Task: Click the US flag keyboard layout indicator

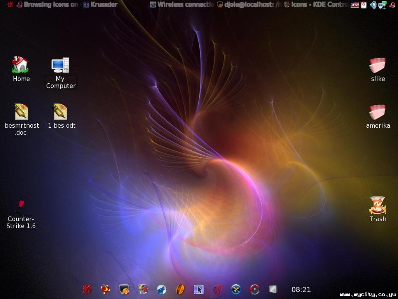Action: tap(354, 5)
